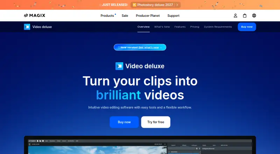The width and height of the screenshot is (280, 154).
Task: Open the user account icon
Action: coord(235,15)
